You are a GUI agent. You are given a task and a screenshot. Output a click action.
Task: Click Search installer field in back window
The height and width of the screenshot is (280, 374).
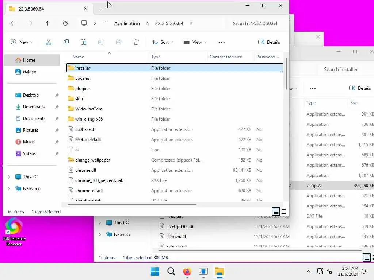[x=341, y=69]
